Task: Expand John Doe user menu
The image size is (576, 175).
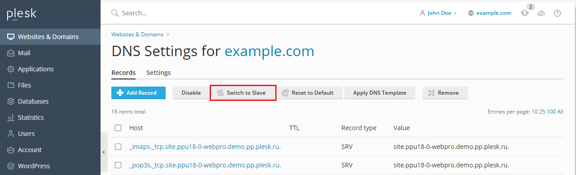Action: [x=438, y=13]
